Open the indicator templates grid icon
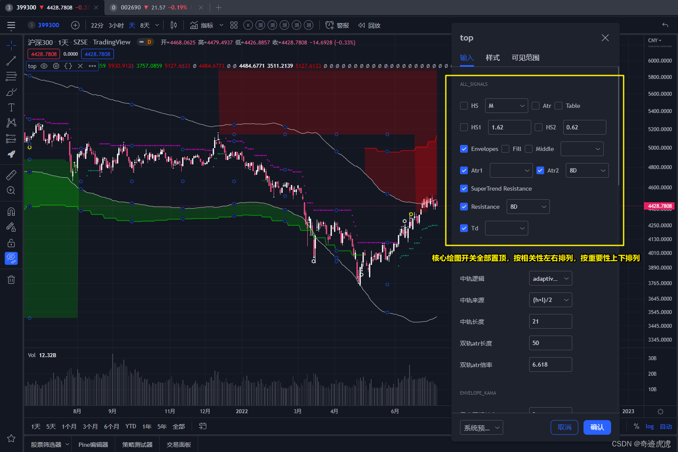Screen dimensions: 678x452 [234, 25]
